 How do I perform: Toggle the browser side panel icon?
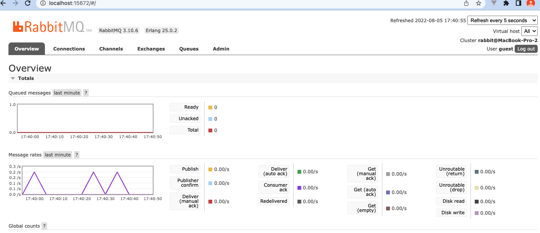click(518, 3)
